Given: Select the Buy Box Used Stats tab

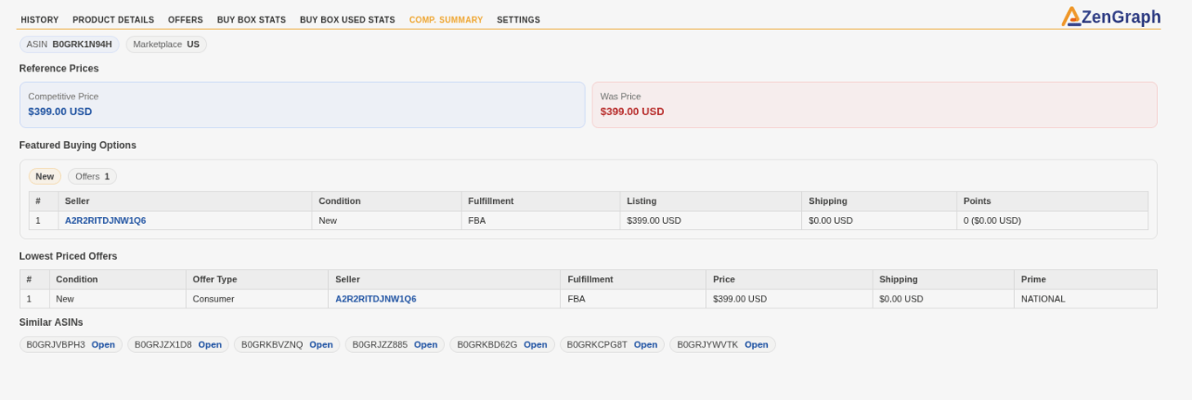Looking at the screenshot, I should click(347, 20).
